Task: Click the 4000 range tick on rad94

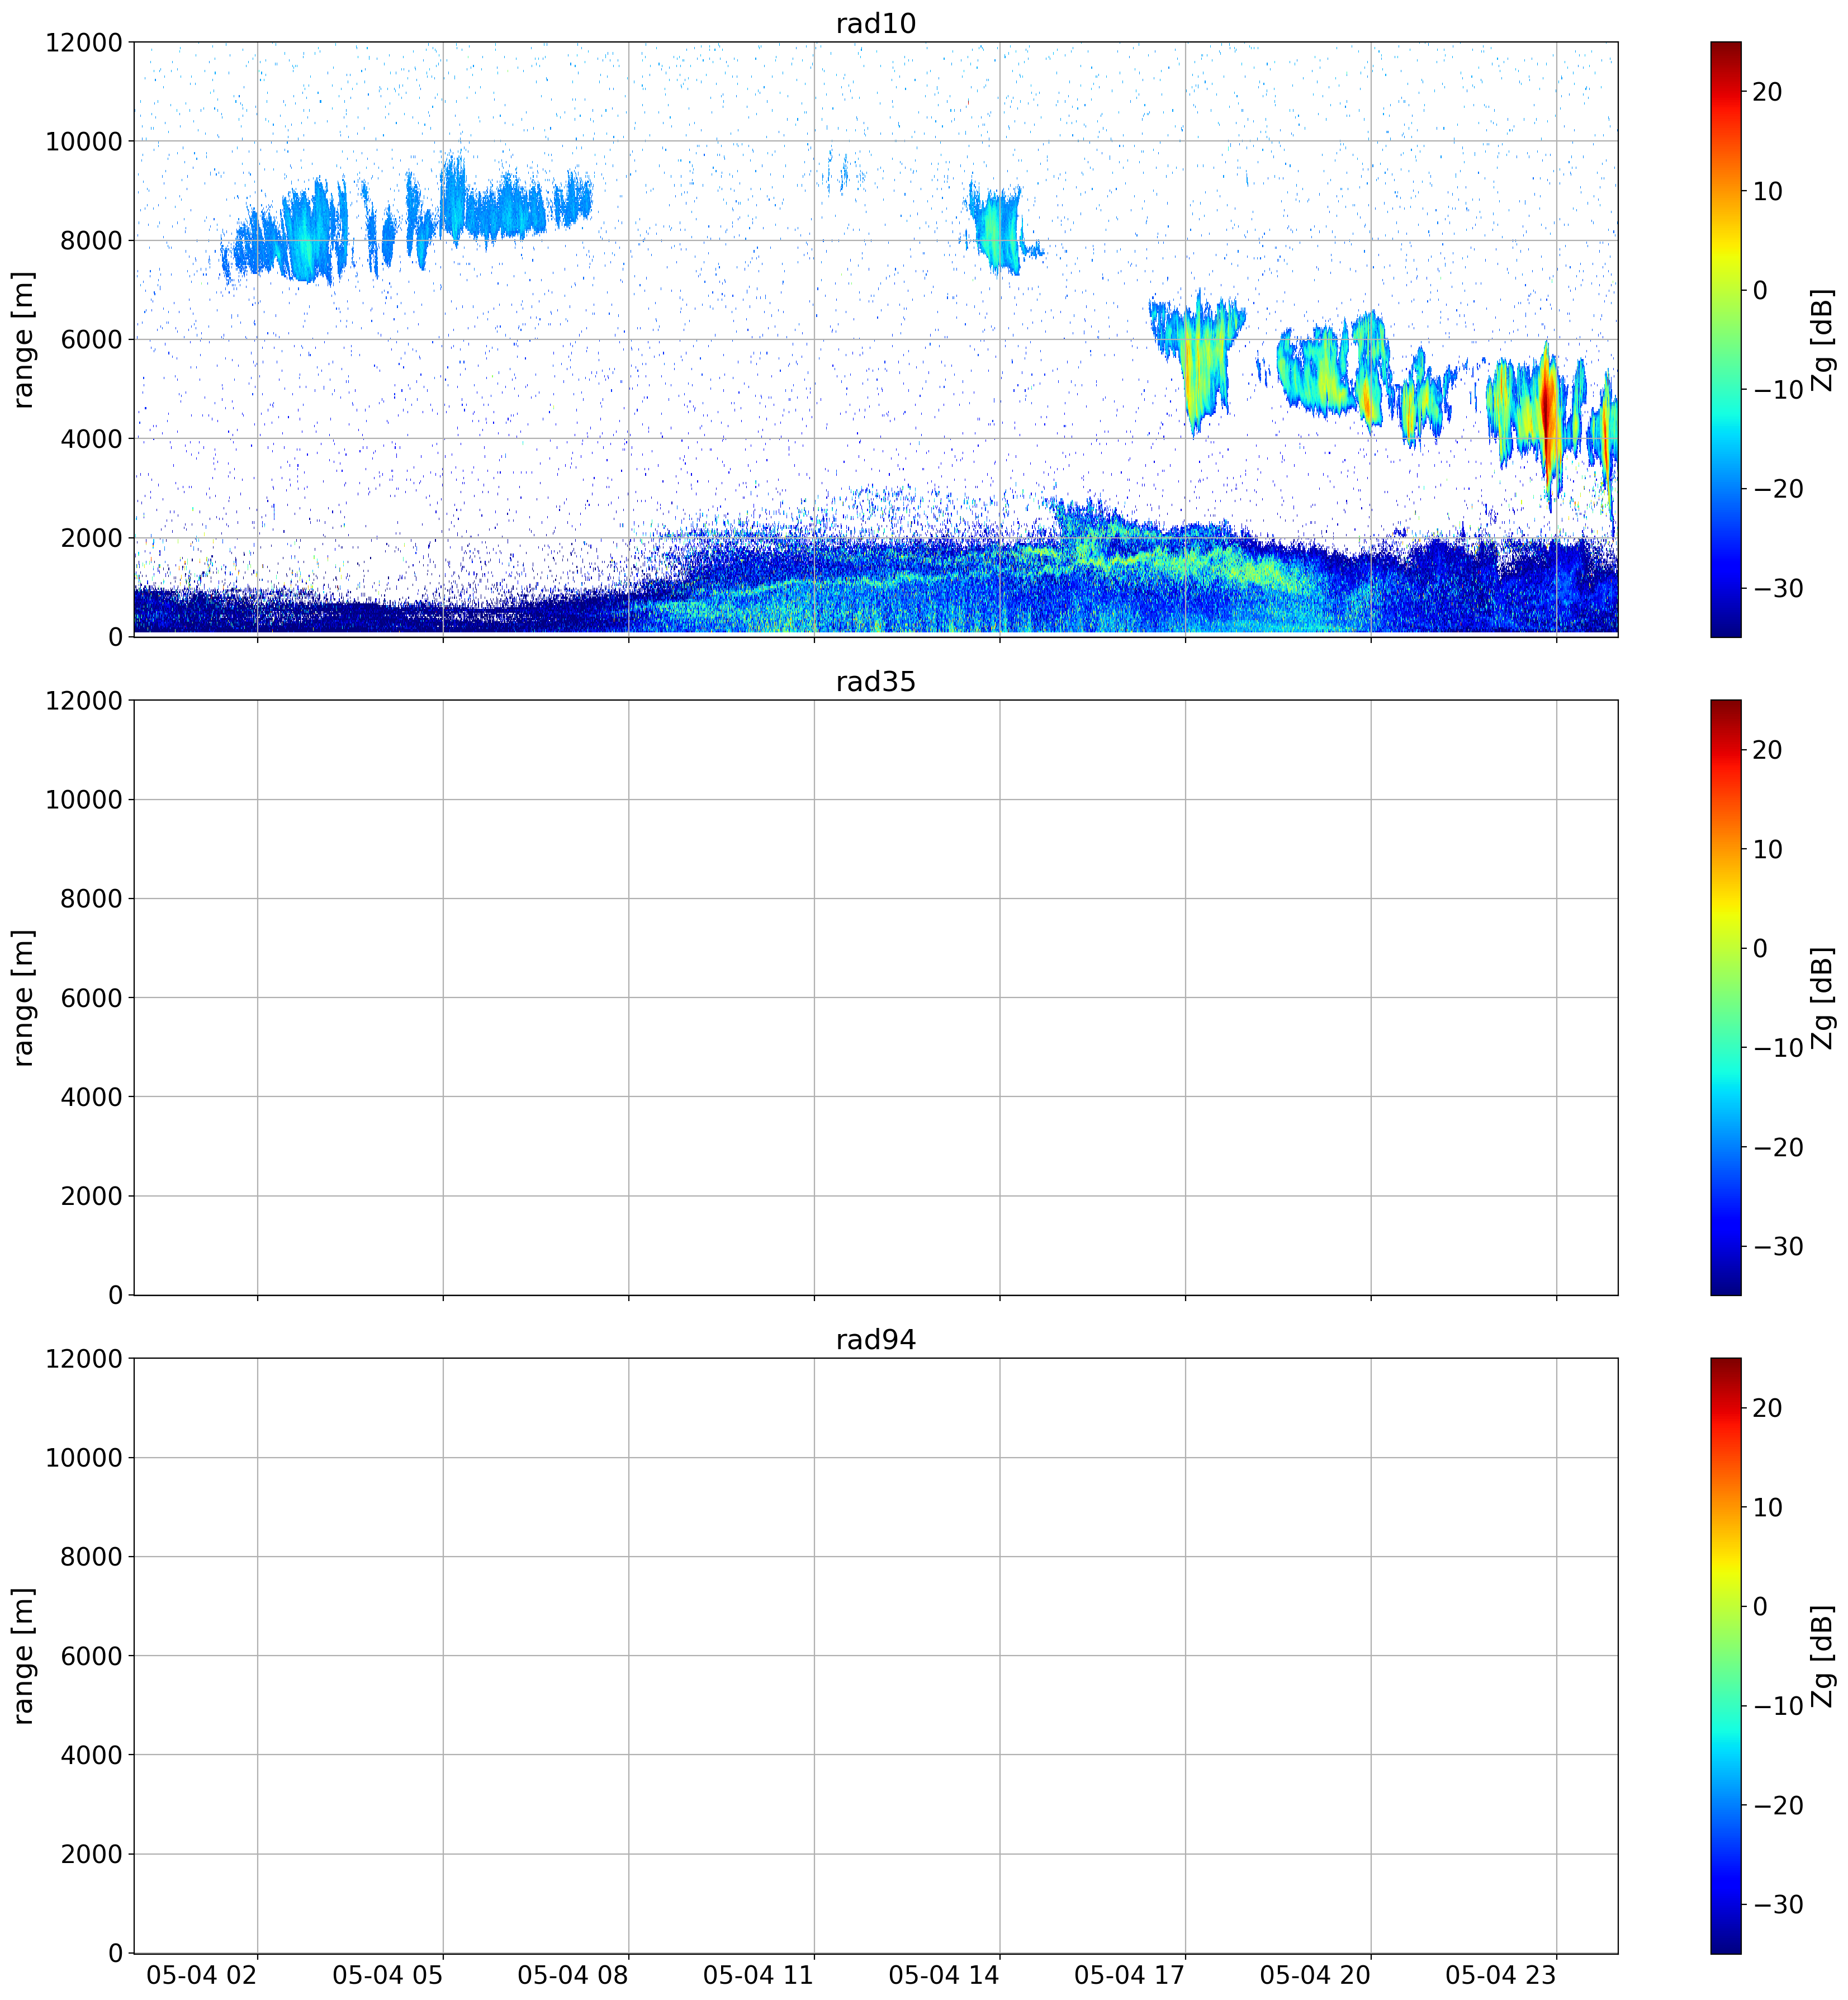Action: pyautogui.click(x=91, y=1754)
